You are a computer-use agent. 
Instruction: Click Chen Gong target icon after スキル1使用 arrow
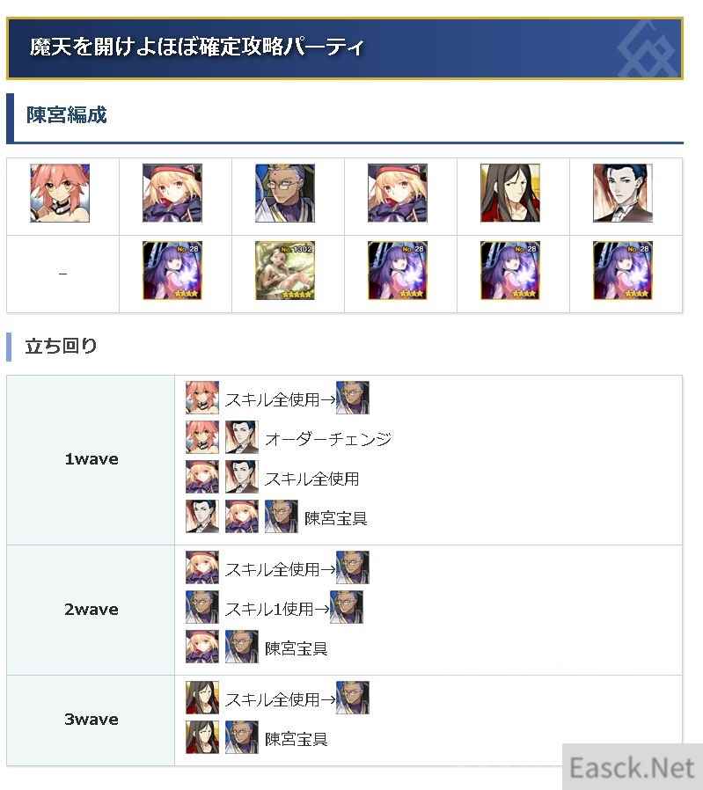coord(346,607)
